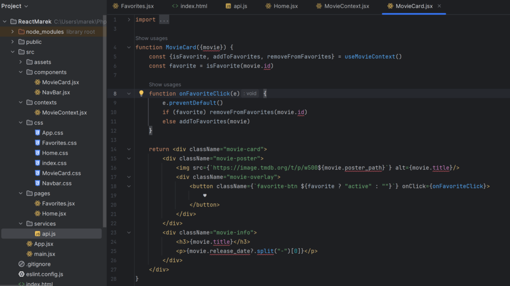Open App.jsx from the project tree

coord(43,244)
